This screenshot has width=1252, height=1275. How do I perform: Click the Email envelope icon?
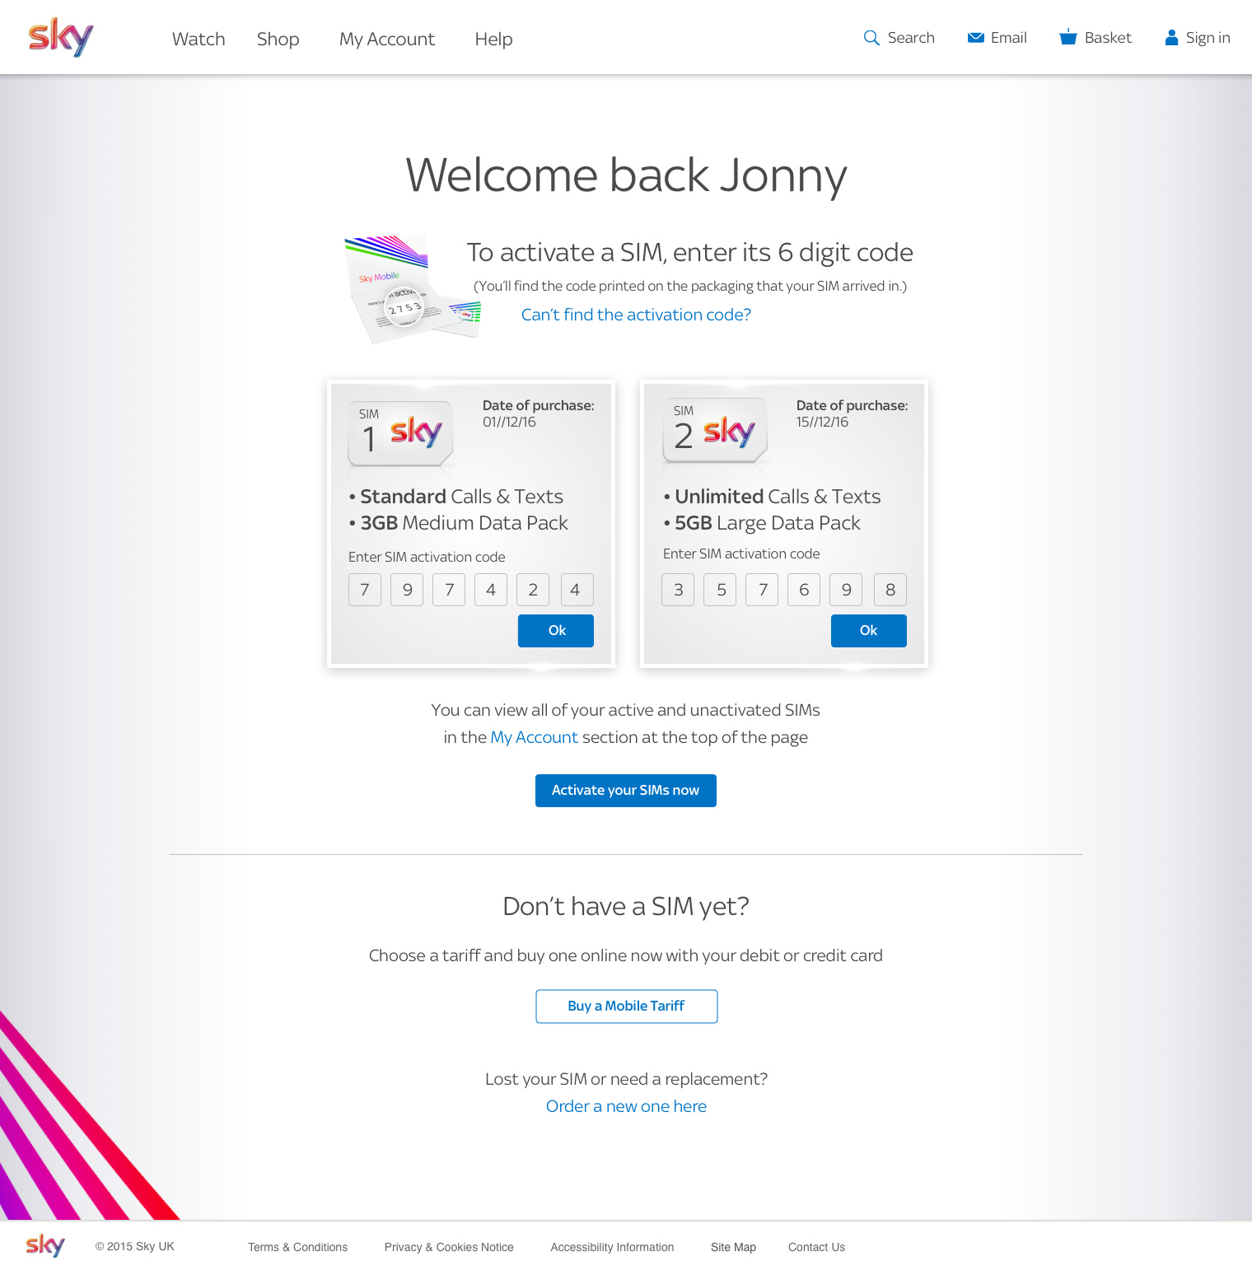point(975,38)
